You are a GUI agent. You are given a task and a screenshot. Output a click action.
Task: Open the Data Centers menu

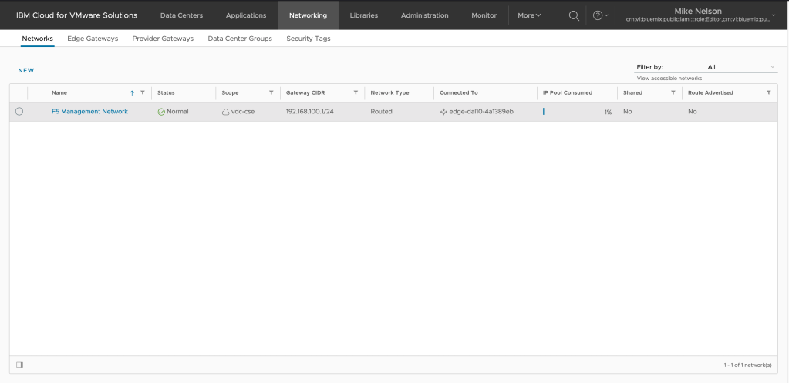[181, 15]
